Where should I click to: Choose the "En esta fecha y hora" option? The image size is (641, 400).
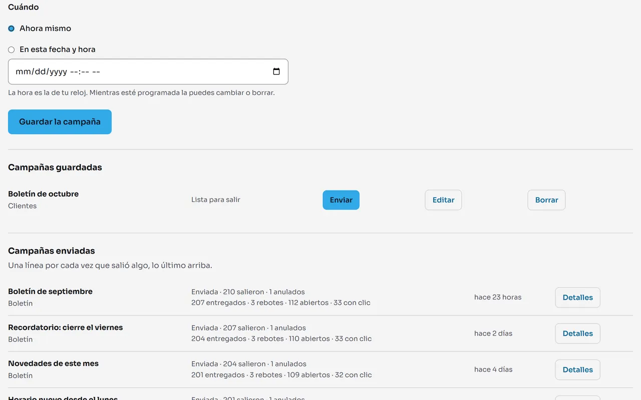[11, 49]
